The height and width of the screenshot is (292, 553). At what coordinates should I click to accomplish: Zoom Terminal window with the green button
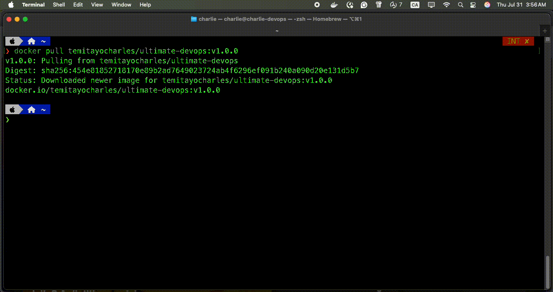[x=25, y=19]
